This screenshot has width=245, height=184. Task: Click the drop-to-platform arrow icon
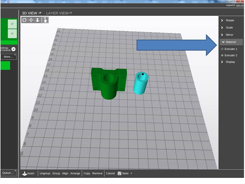point(37,20)
